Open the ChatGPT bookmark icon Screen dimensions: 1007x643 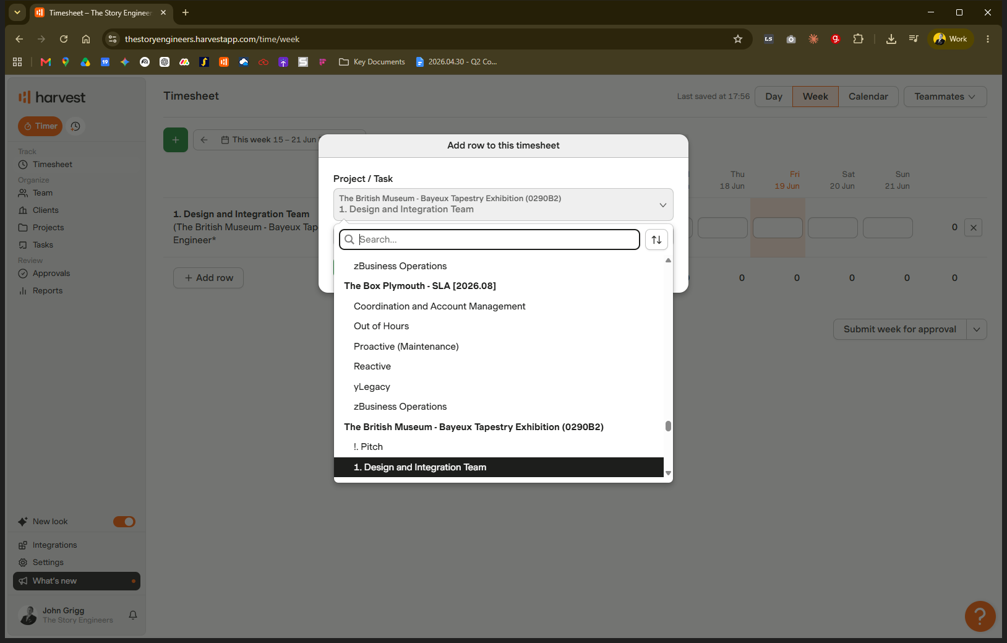click(x=165, y=62)
